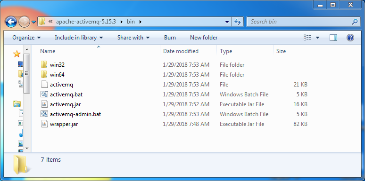Click Pictures library icon in navigation pane
This screenshot has width=365, height=181.
click(21, 144)
